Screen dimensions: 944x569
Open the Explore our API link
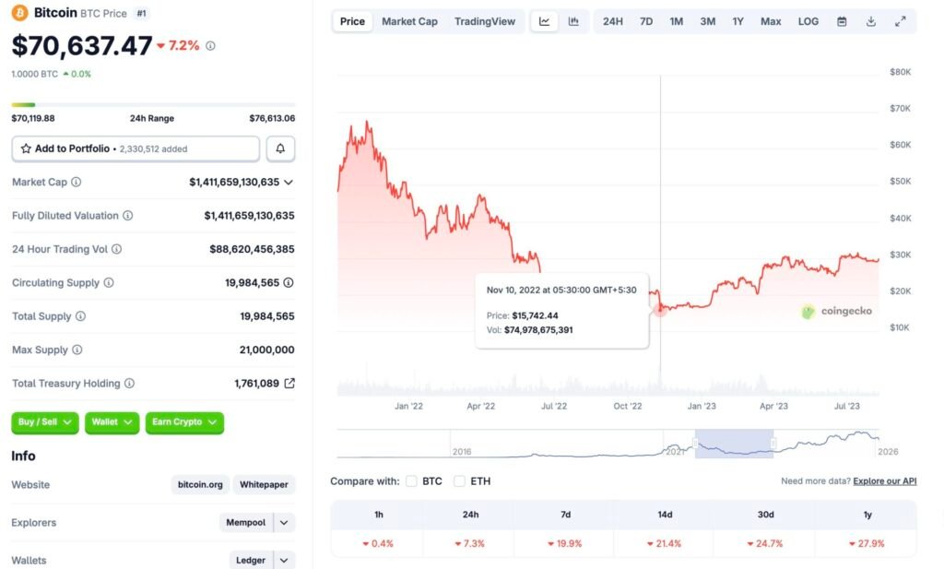coord(884,481)
